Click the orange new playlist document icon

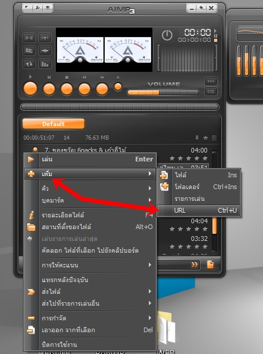tap(210, 264)
